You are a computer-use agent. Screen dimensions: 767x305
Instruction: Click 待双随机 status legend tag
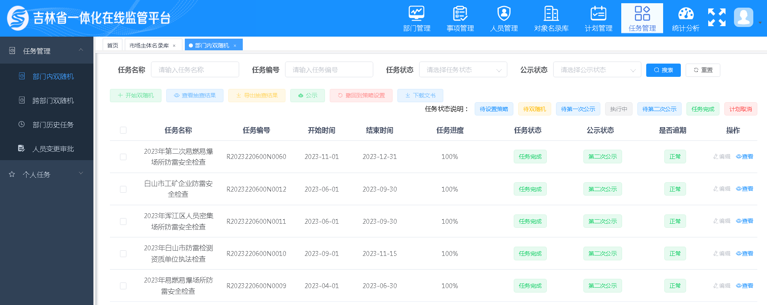tap(535, 109)
